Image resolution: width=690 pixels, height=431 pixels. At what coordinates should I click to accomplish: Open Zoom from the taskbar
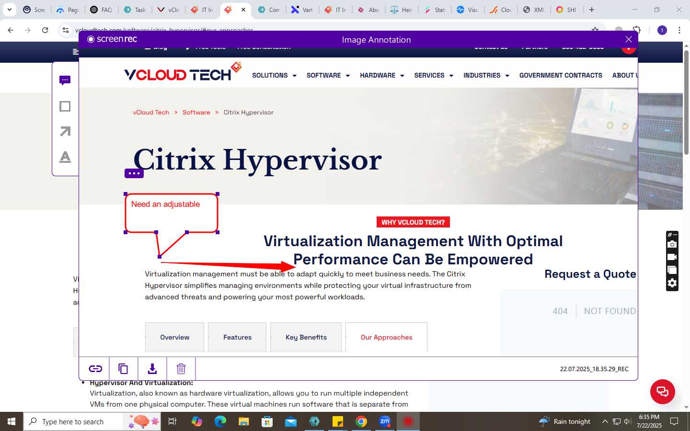click(385, 421)
